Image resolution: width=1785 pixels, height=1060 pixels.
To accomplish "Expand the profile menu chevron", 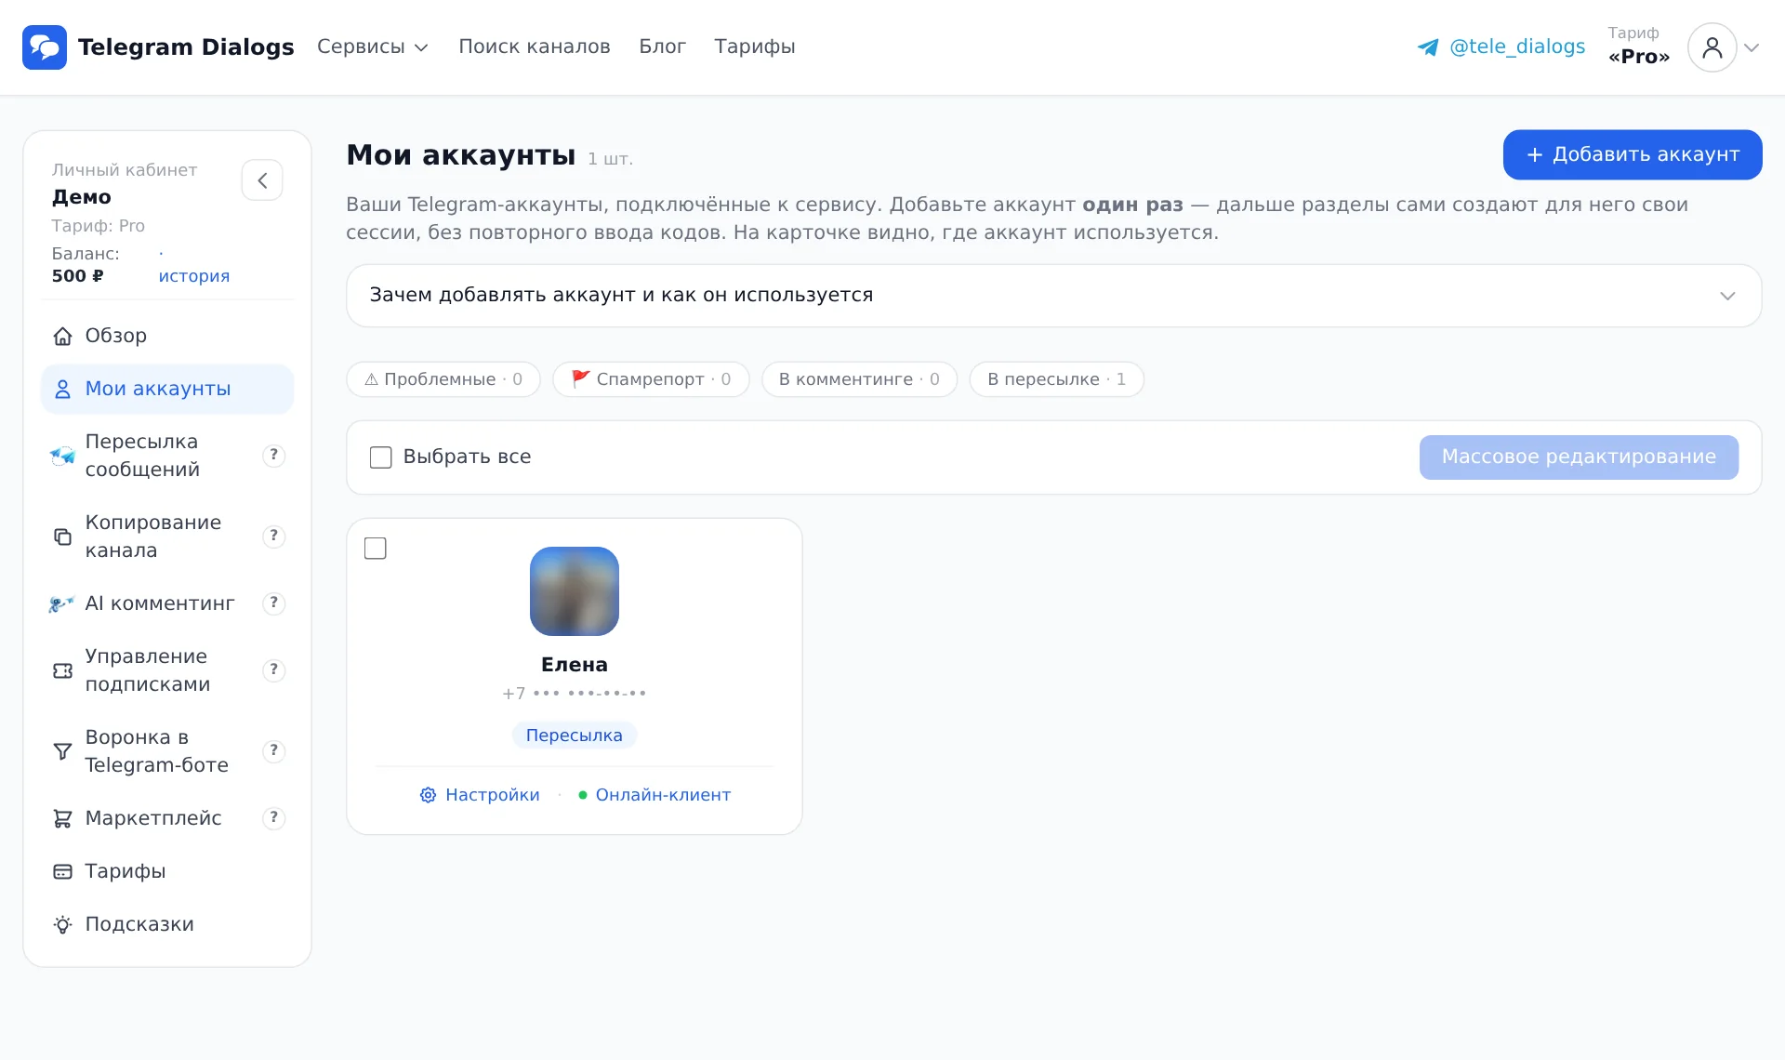I will point(1752,47).
